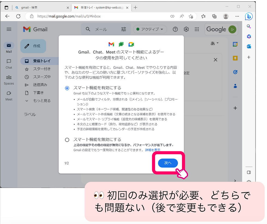
Task: Open Spaces in the left app rail
Action: (x=9, y=80)
